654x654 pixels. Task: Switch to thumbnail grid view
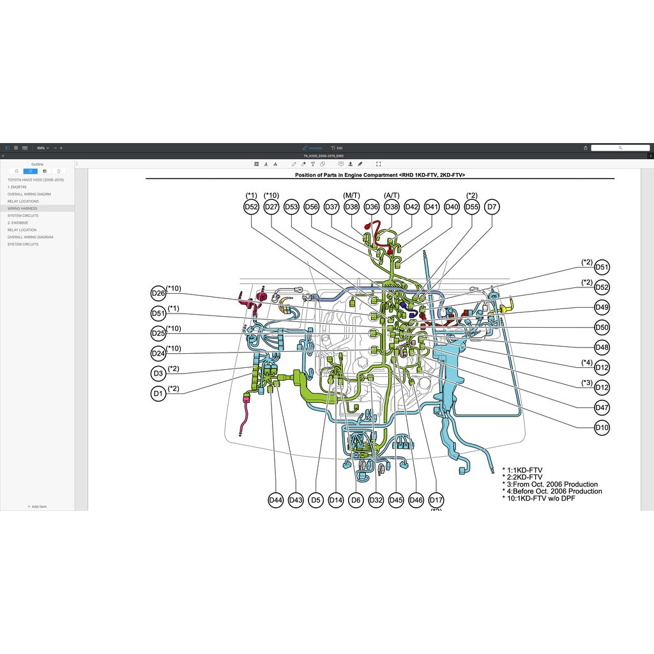[x=16, y=148]
